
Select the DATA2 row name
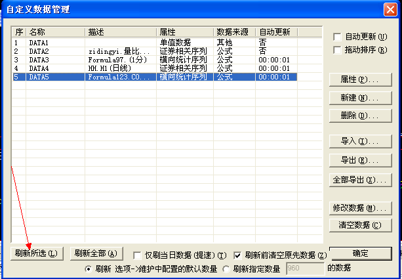tap(39, 51)
